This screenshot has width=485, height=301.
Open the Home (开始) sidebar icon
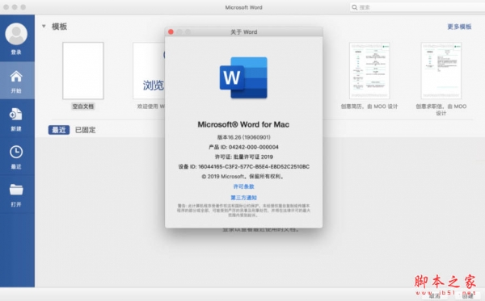point(16,77)
